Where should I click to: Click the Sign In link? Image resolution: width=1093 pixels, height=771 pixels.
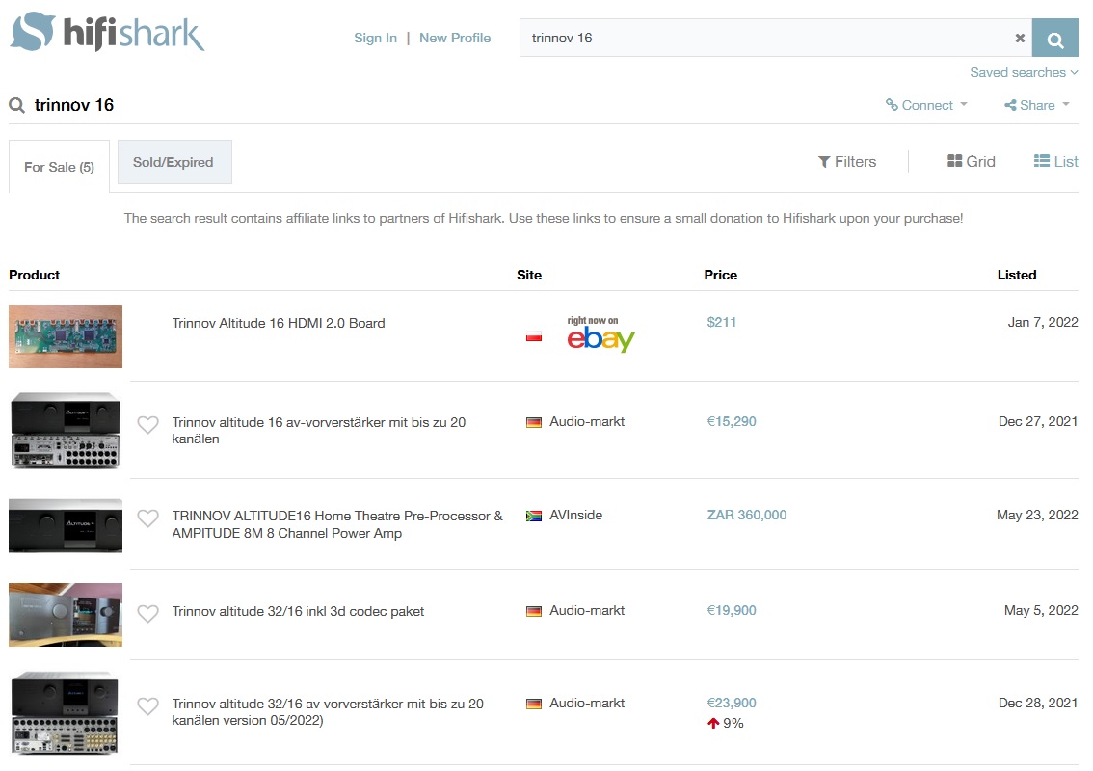click(375, 38)
